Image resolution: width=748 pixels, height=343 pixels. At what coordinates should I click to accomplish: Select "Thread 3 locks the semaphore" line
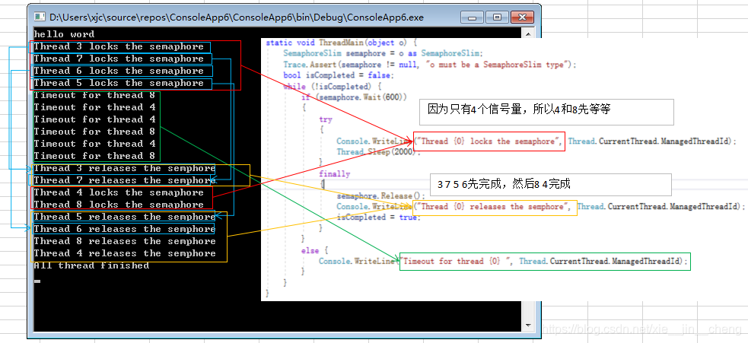(x=118, y=46)
